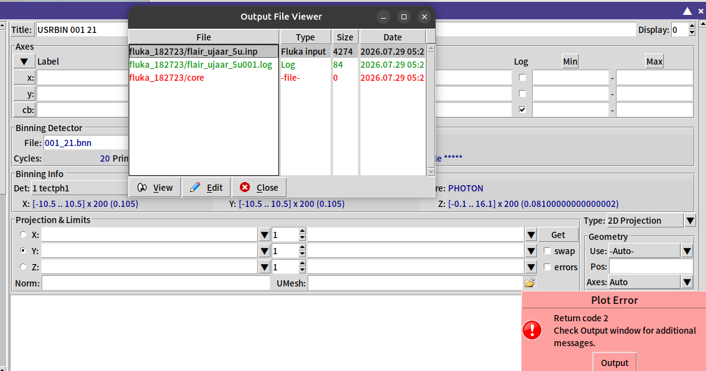Screen dimensions: 706x371
Task: Minimize the Output File Viewer window
Action: 383,17
